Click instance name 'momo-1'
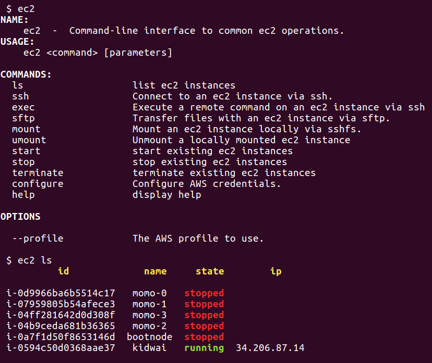Screen dimensions: 432x363 pos(149,304)
